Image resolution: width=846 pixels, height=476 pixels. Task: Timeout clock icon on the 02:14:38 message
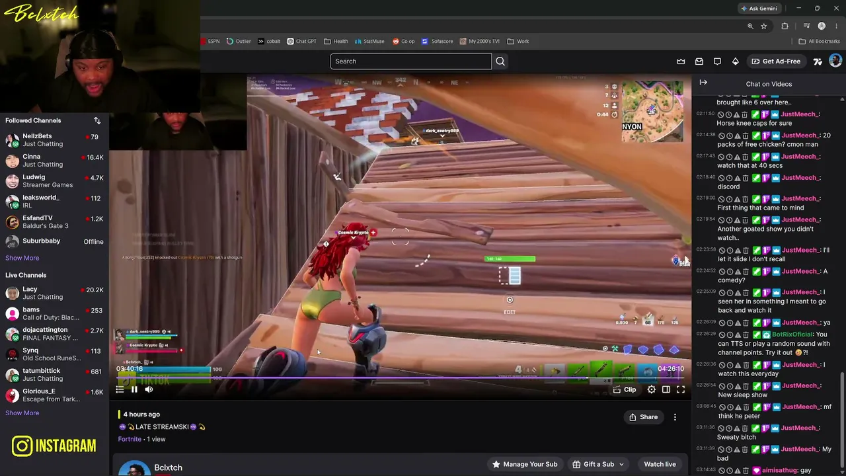pos(729,136)
